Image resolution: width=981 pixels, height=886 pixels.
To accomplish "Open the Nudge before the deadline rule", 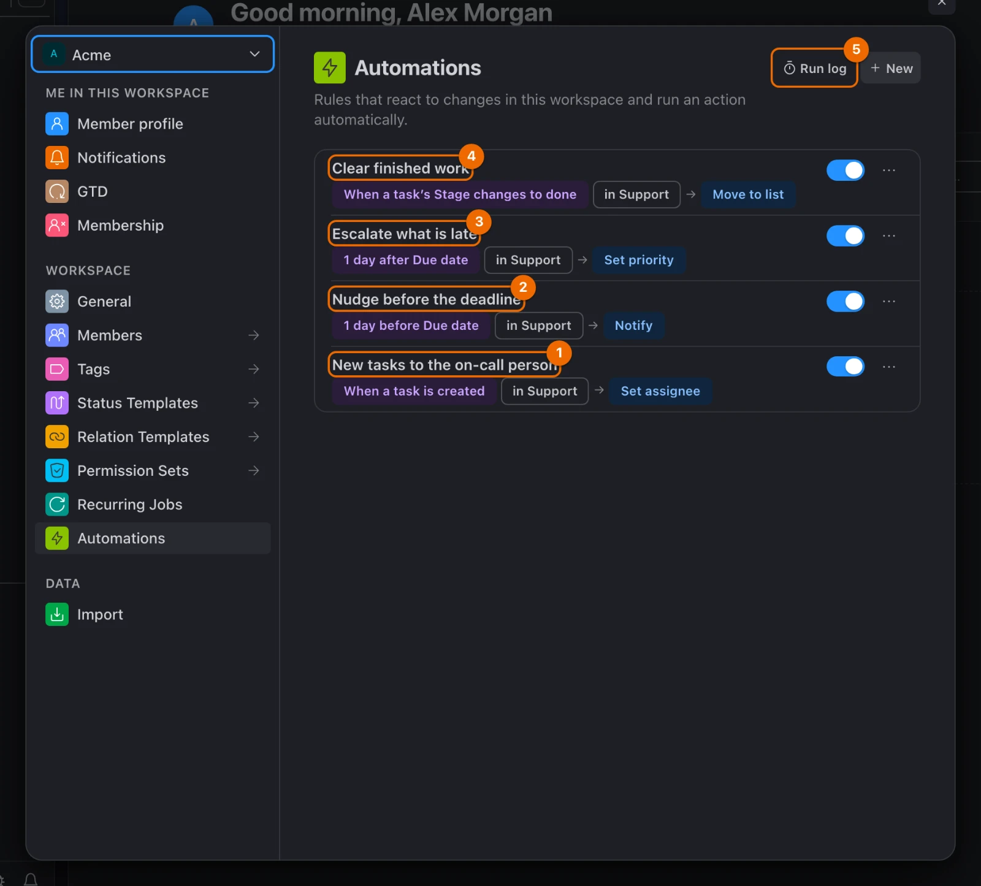I will [426, 299].
